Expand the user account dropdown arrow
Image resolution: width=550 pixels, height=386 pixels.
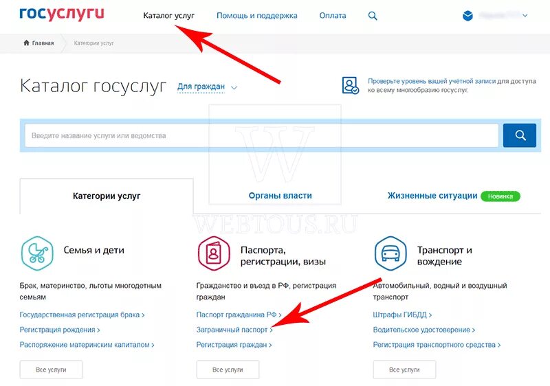525,15
